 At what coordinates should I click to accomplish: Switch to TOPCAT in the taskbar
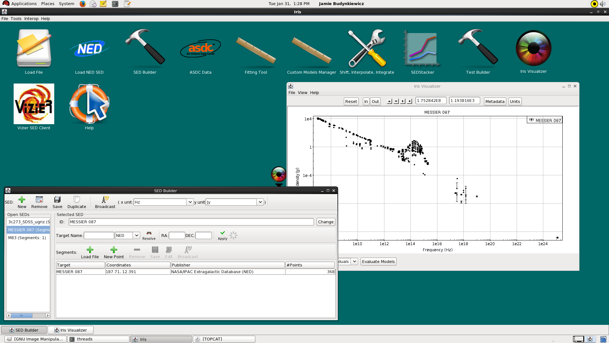coord(224,339)
